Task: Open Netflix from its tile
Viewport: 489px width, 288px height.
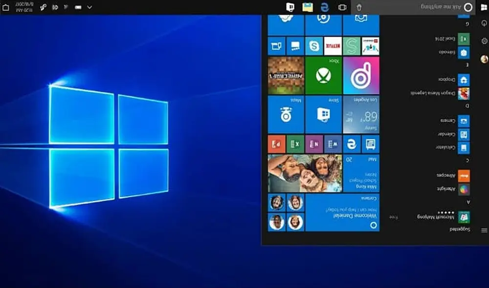Action: tap(333, 46)
